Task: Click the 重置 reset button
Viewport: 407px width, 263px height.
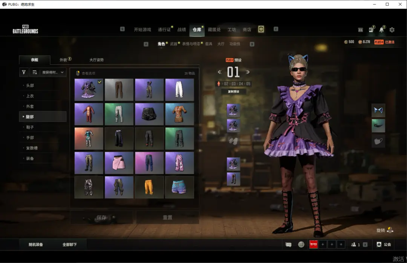Action: click(x=167, y=217)
